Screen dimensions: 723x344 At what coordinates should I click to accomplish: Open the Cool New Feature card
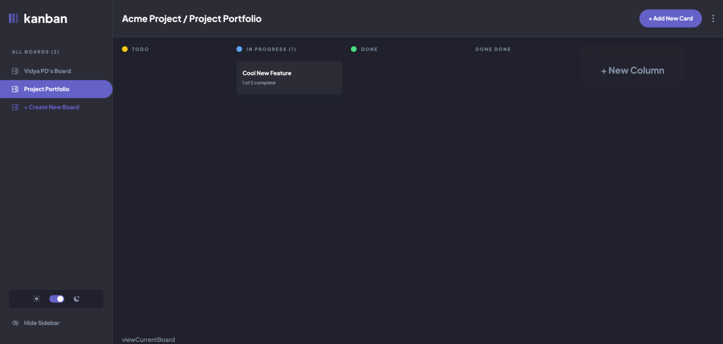point(289,77)
